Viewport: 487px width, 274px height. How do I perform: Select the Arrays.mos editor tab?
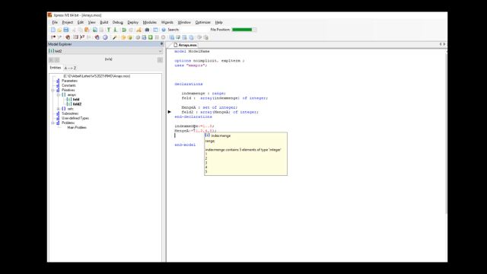point(185,45)
